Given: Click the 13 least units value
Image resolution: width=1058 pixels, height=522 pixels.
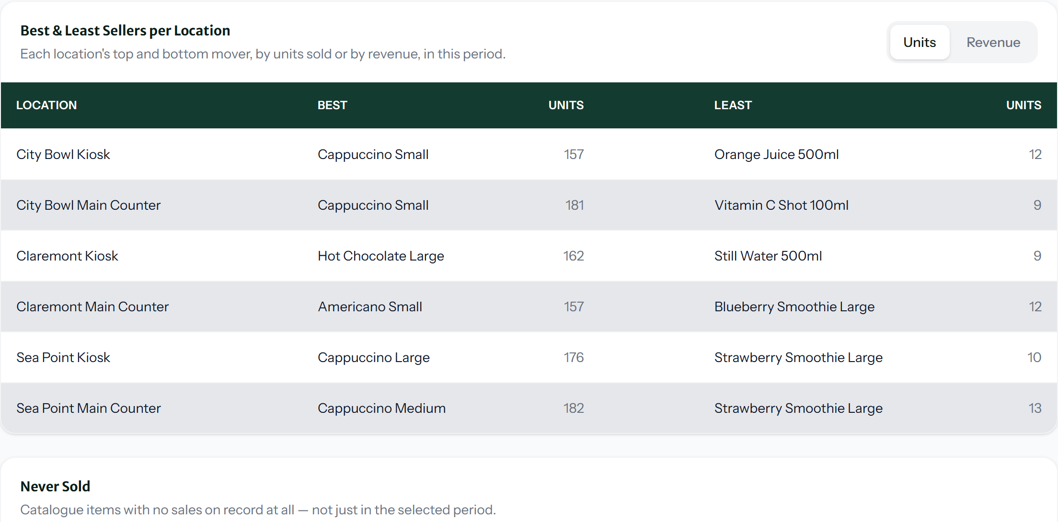Looking at the screenshot, I should pyautogui.click(x=1035, y=408).
